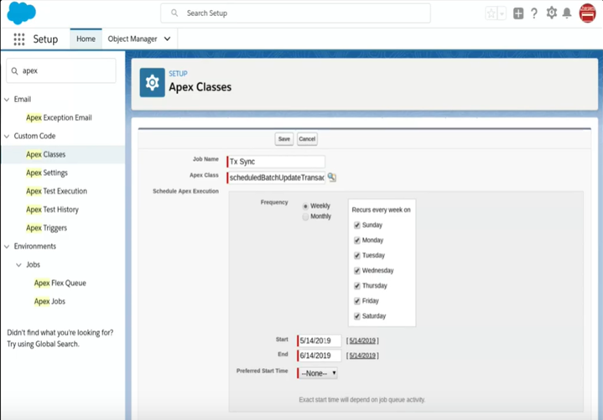The height and width of the screenshot is (420, 603).
Task: Click the Save button
Action: coord(283,139)
